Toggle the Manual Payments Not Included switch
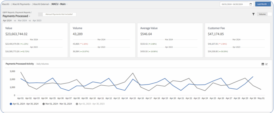Image resolution: width=274 pixels, height=113 pixels. [x=40, y=14]
